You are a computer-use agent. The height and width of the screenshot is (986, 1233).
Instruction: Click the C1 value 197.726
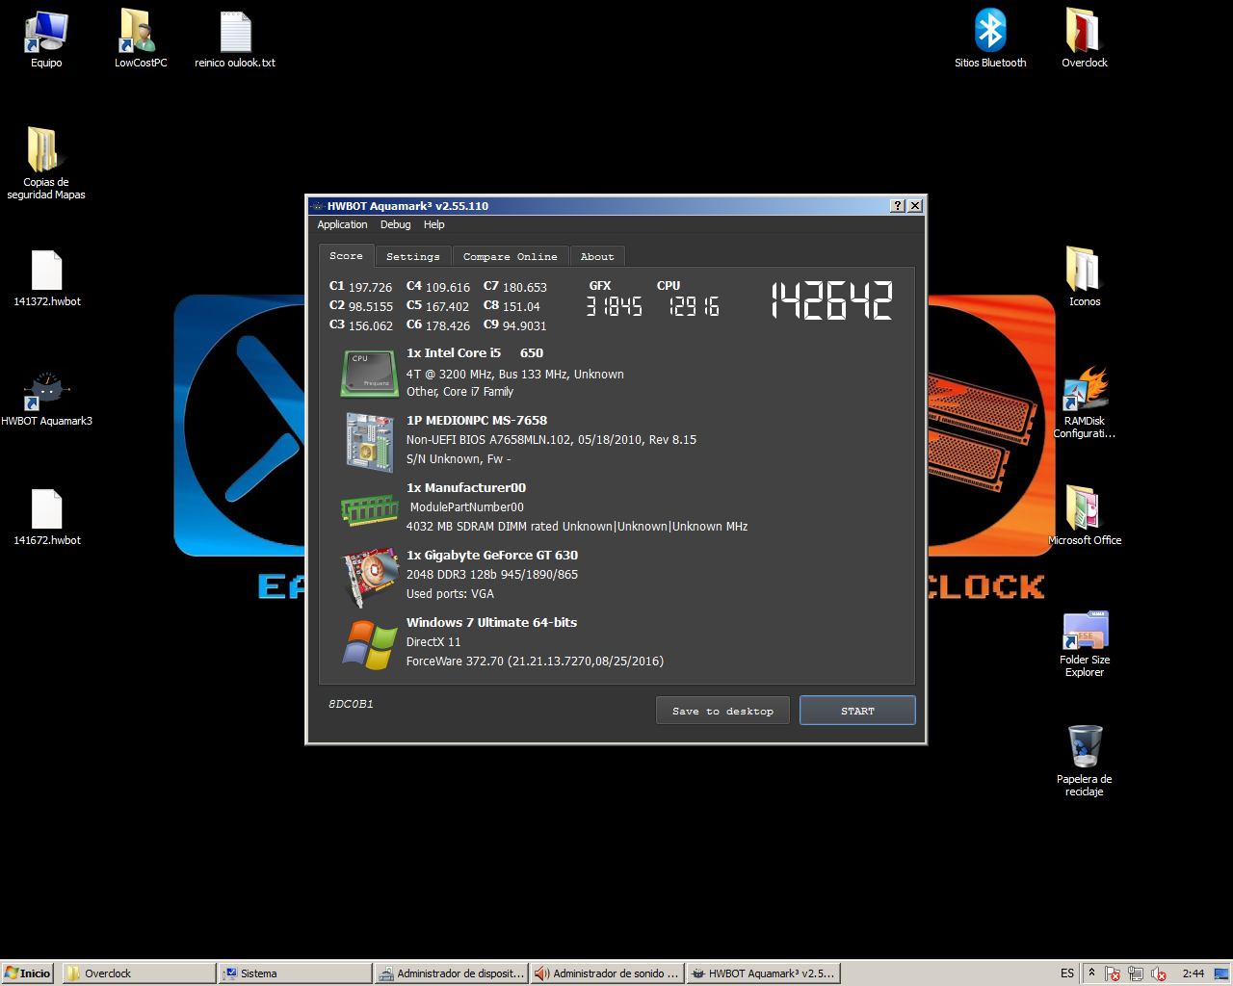(x=371, y=287)
